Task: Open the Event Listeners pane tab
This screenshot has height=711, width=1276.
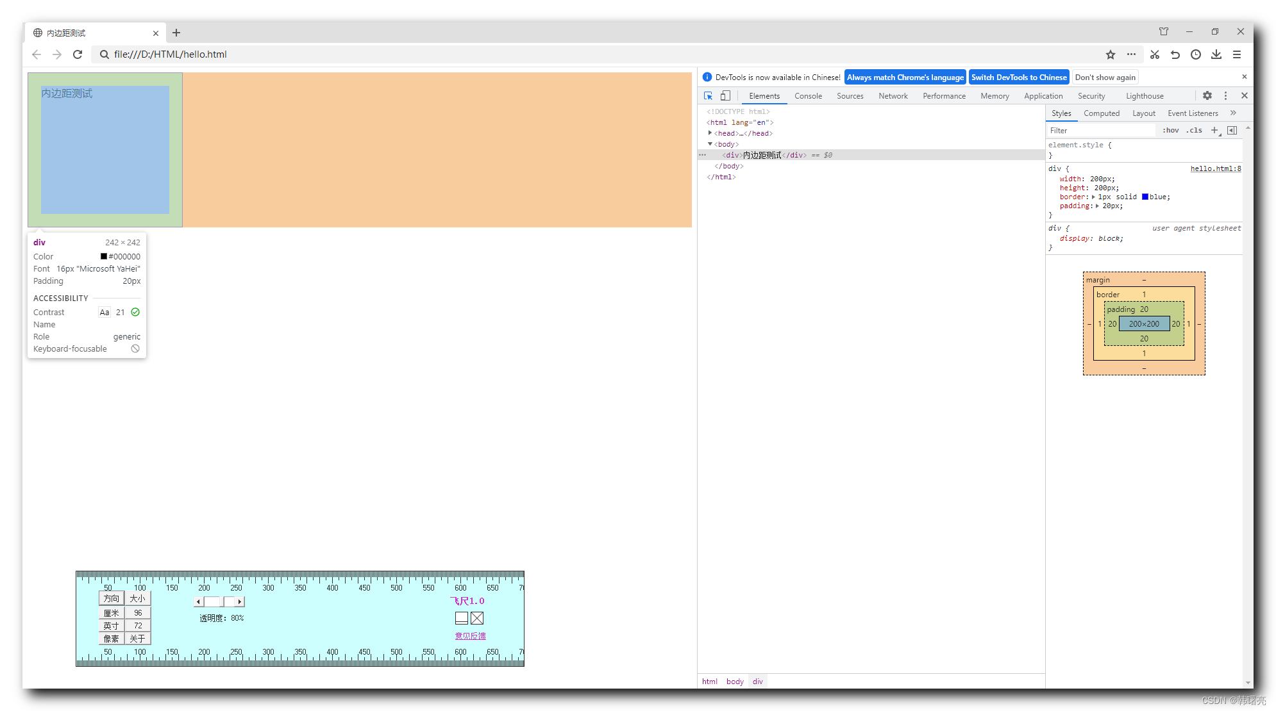Action: click(1193, 113)
